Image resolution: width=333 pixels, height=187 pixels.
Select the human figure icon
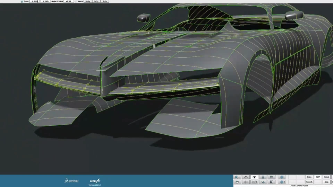pos(263,177)
